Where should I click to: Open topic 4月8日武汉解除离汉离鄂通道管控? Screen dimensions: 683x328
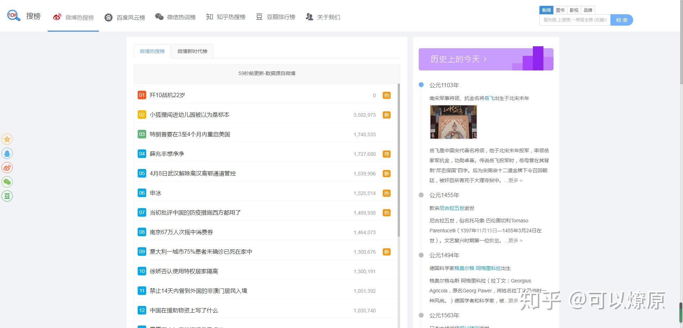[193, 173]
